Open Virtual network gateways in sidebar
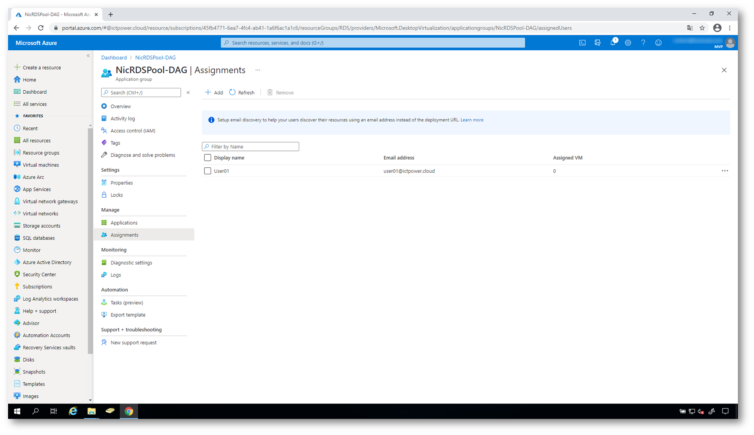 (50, 202)
